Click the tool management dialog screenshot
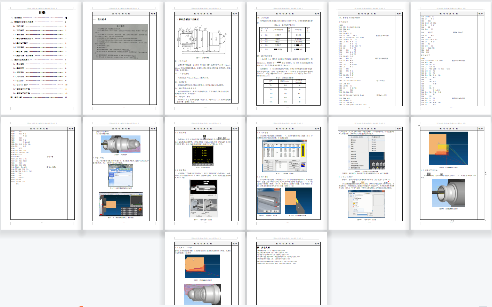The image size is (492, 307). (x=285, y=156)
